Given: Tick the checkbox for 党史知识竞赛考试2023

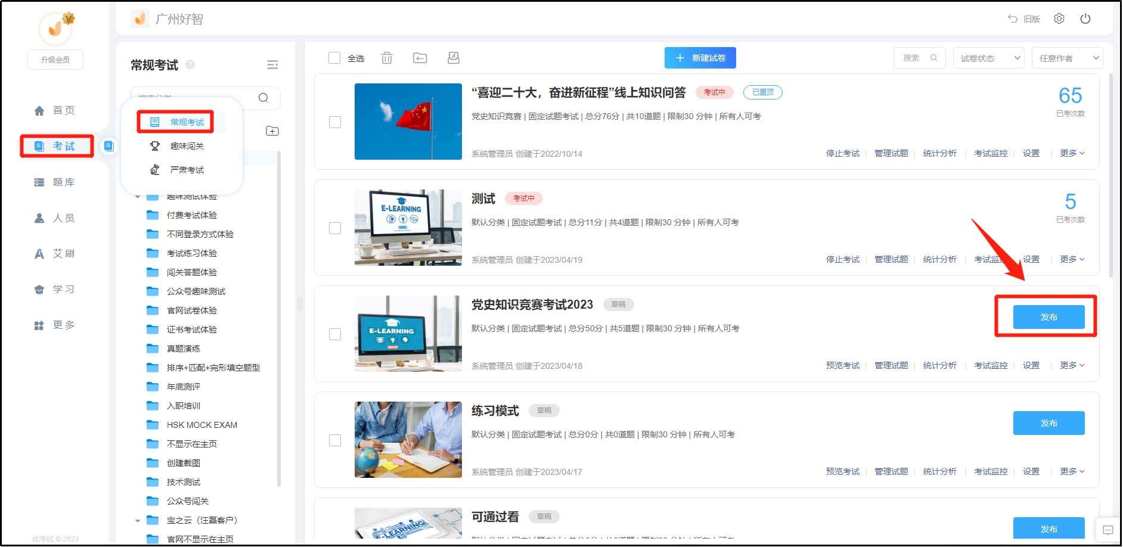Looking at the screenshot, I should tap(335, 335).
